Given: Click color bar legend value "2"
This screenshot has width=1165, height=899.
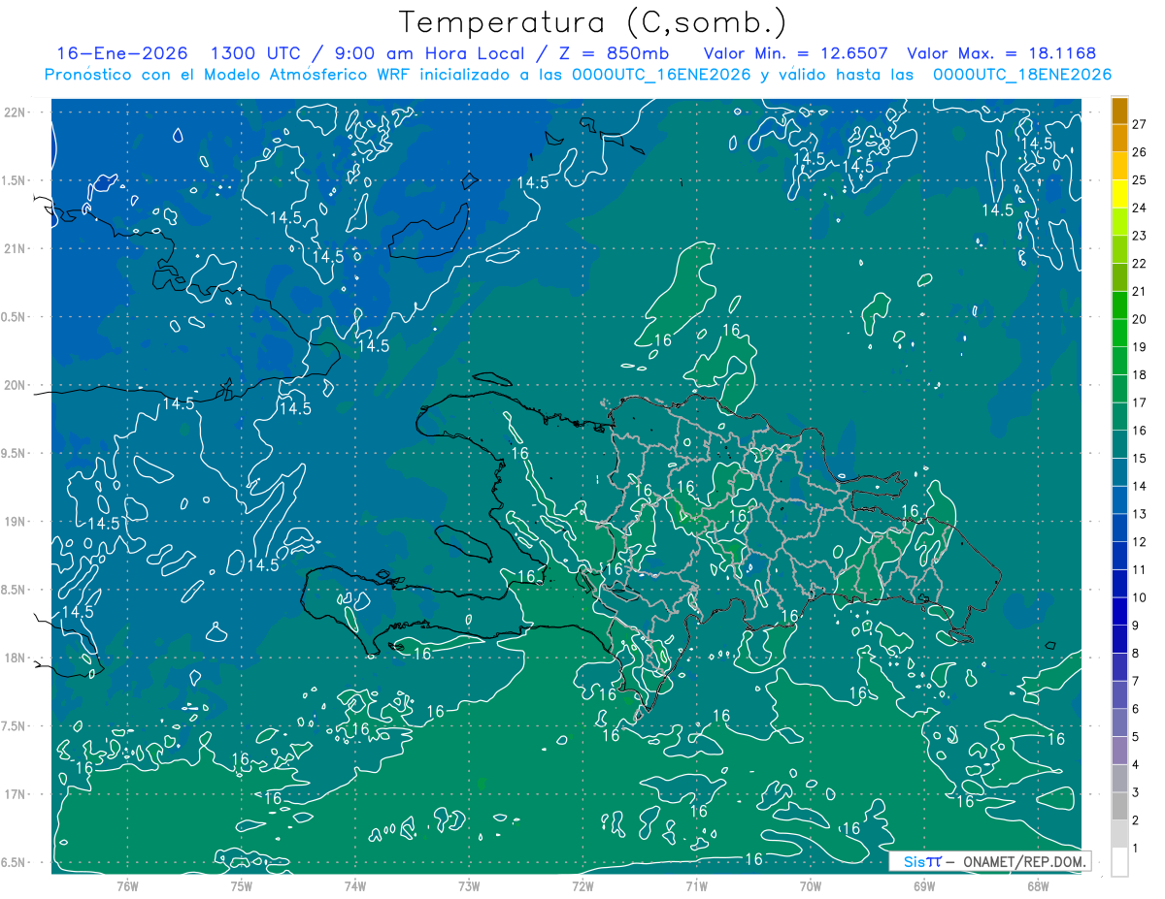Looking at the screenshot, I should 1136,820.
